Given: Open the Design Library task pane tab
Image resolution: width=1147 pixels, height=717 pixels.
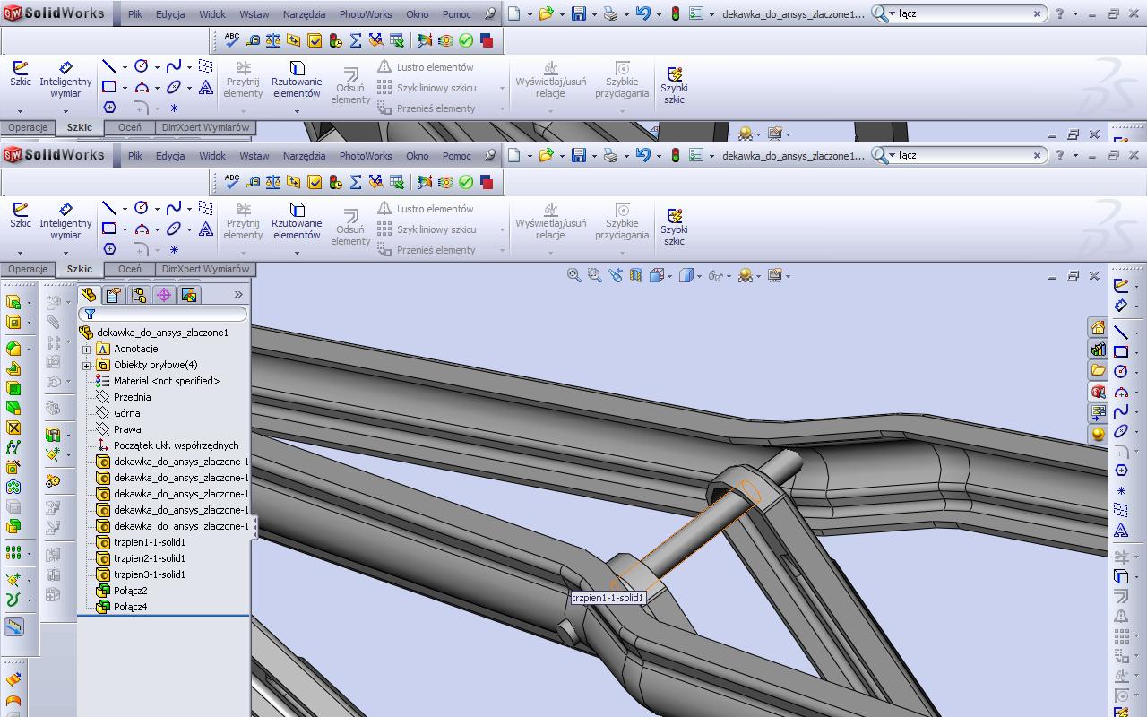Looking at the screenshot, I should coord(1098,349).
